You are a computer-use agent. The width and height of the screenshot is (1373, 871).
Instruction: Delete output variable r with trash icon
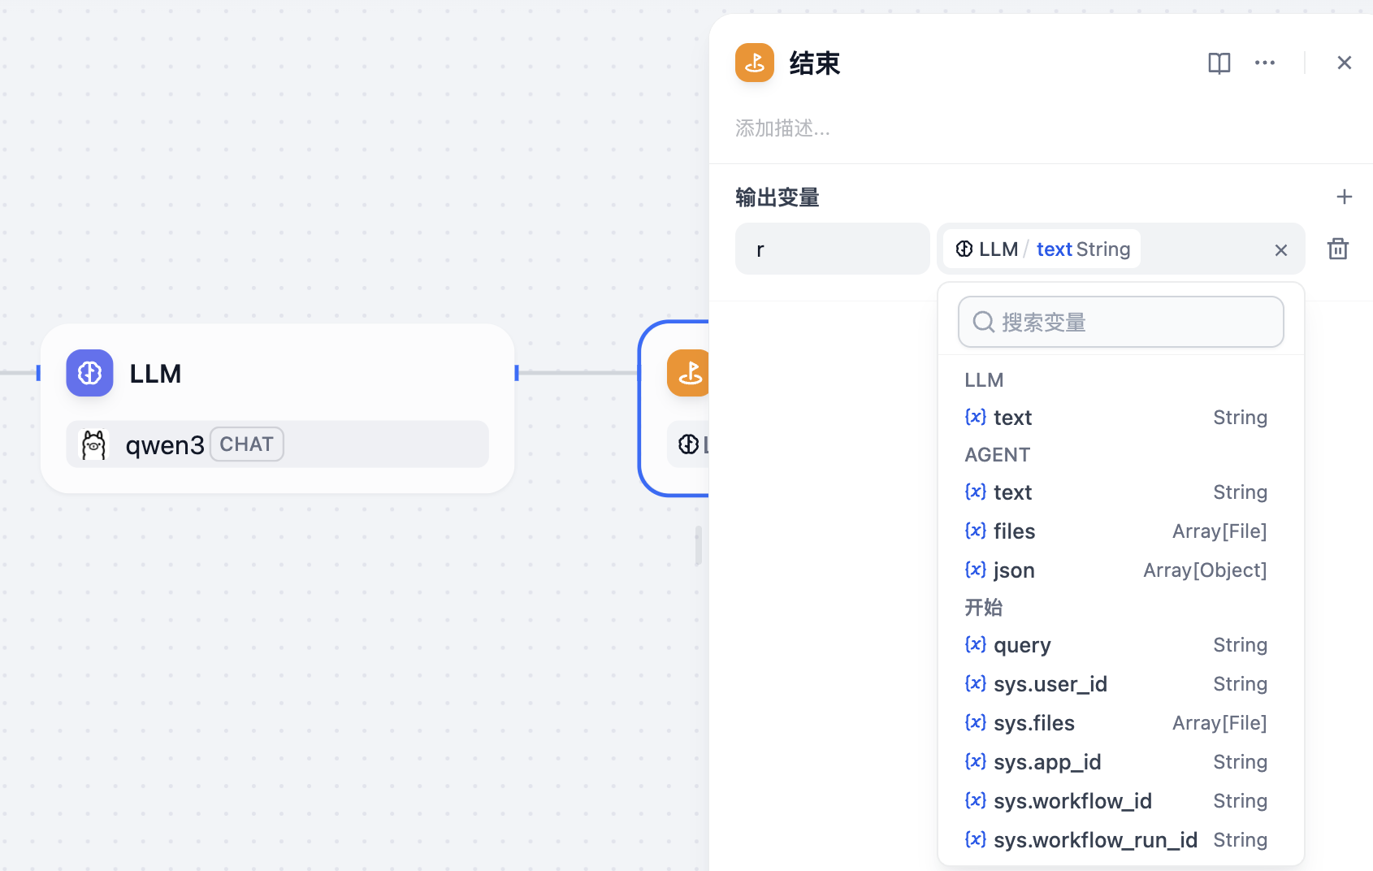click(x=1337, y=249)
